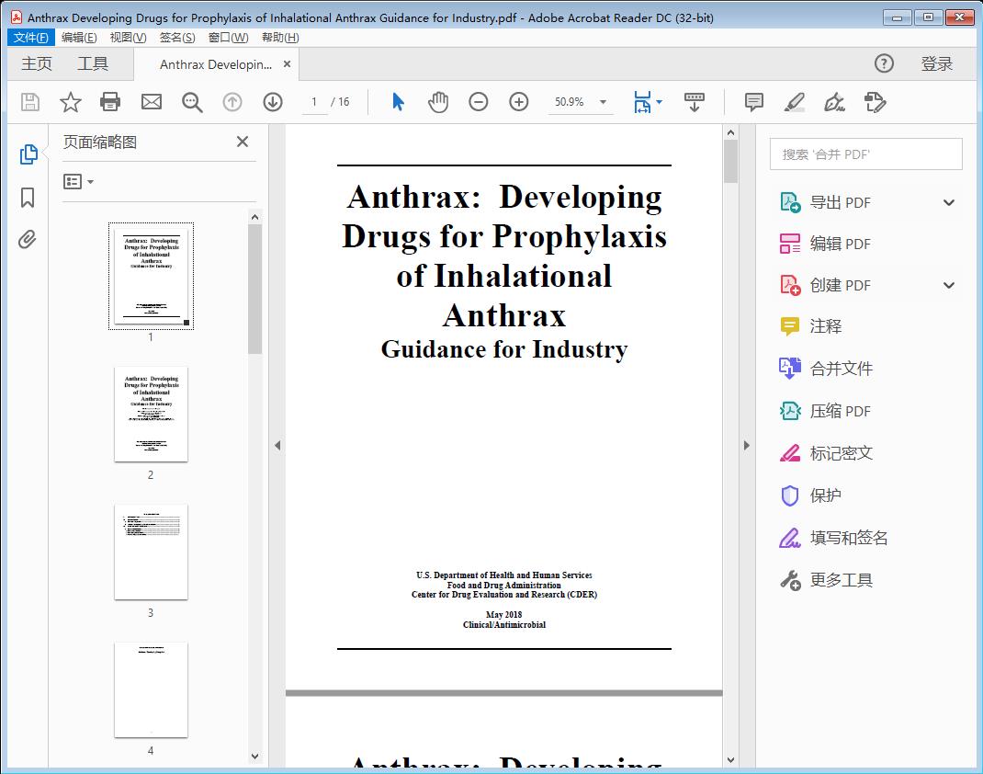The image size is (983, 774).
Task: Add a sticky note comment
Action: [x=752, y=102]
